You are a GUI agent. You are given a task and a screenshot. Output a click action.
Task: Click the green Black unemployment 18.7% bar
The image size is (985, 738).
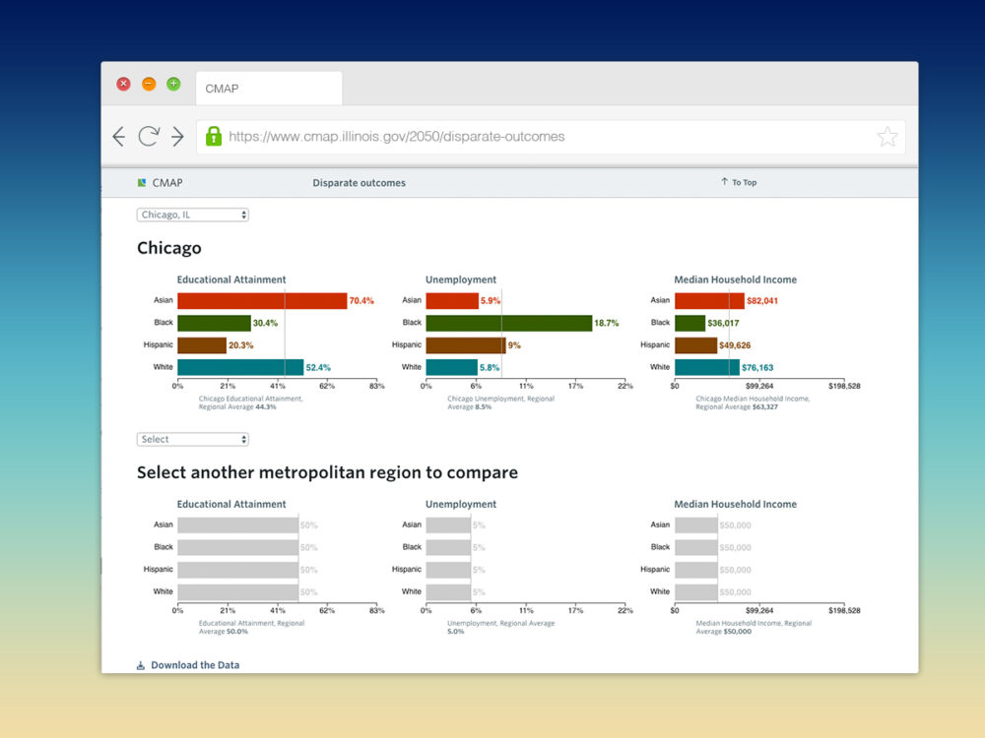pos(509,323)
